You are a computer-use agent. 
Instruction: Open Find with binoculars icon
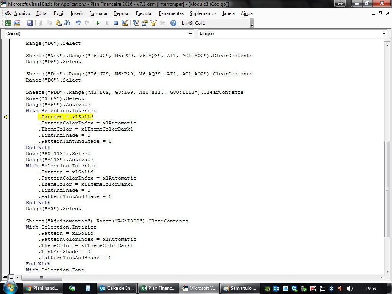pyautogui.click(x=67, y=23)
